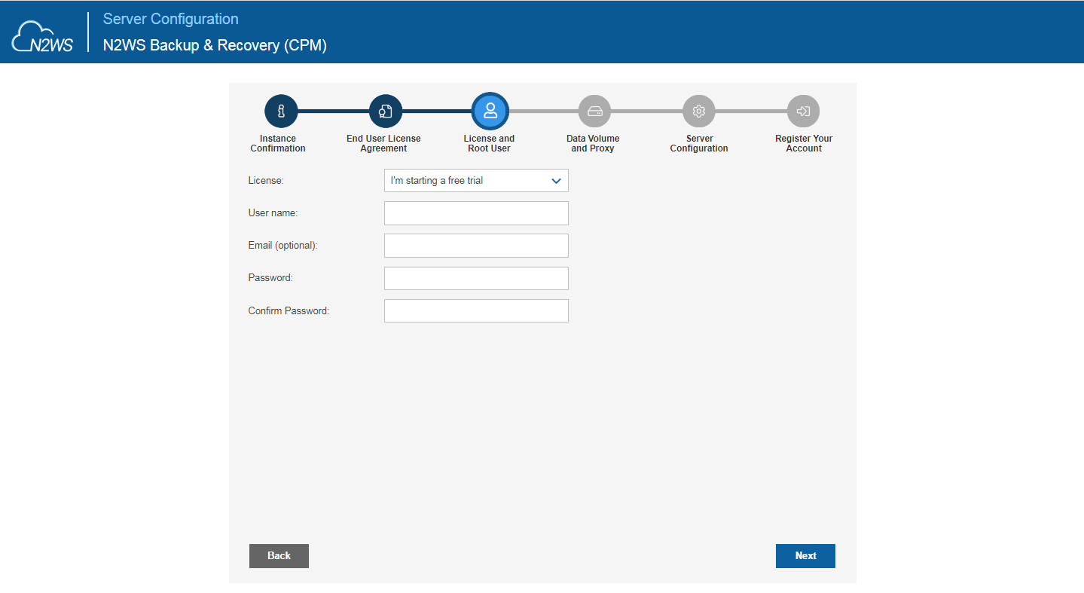Click the "Register Your Account" label
Screen dimensions: 1084x593
(804, 143)
